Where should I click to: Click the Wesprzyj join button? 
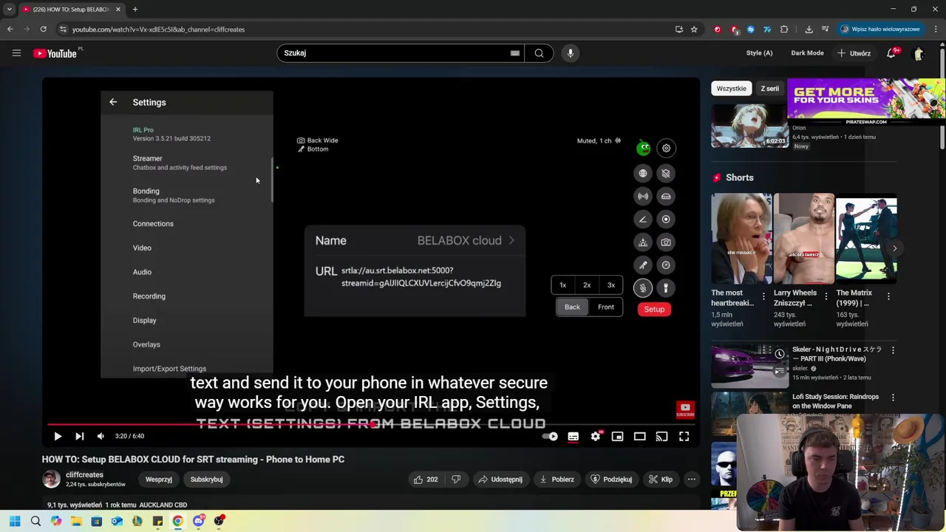pyautogui.click(x=159, y=480)
